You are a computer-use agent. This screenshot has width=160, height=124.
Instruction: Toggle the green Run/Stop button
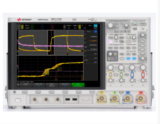click(135, 24)
